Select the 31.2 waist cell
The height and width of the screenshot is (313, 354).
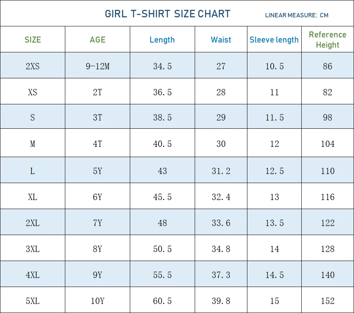221,171
